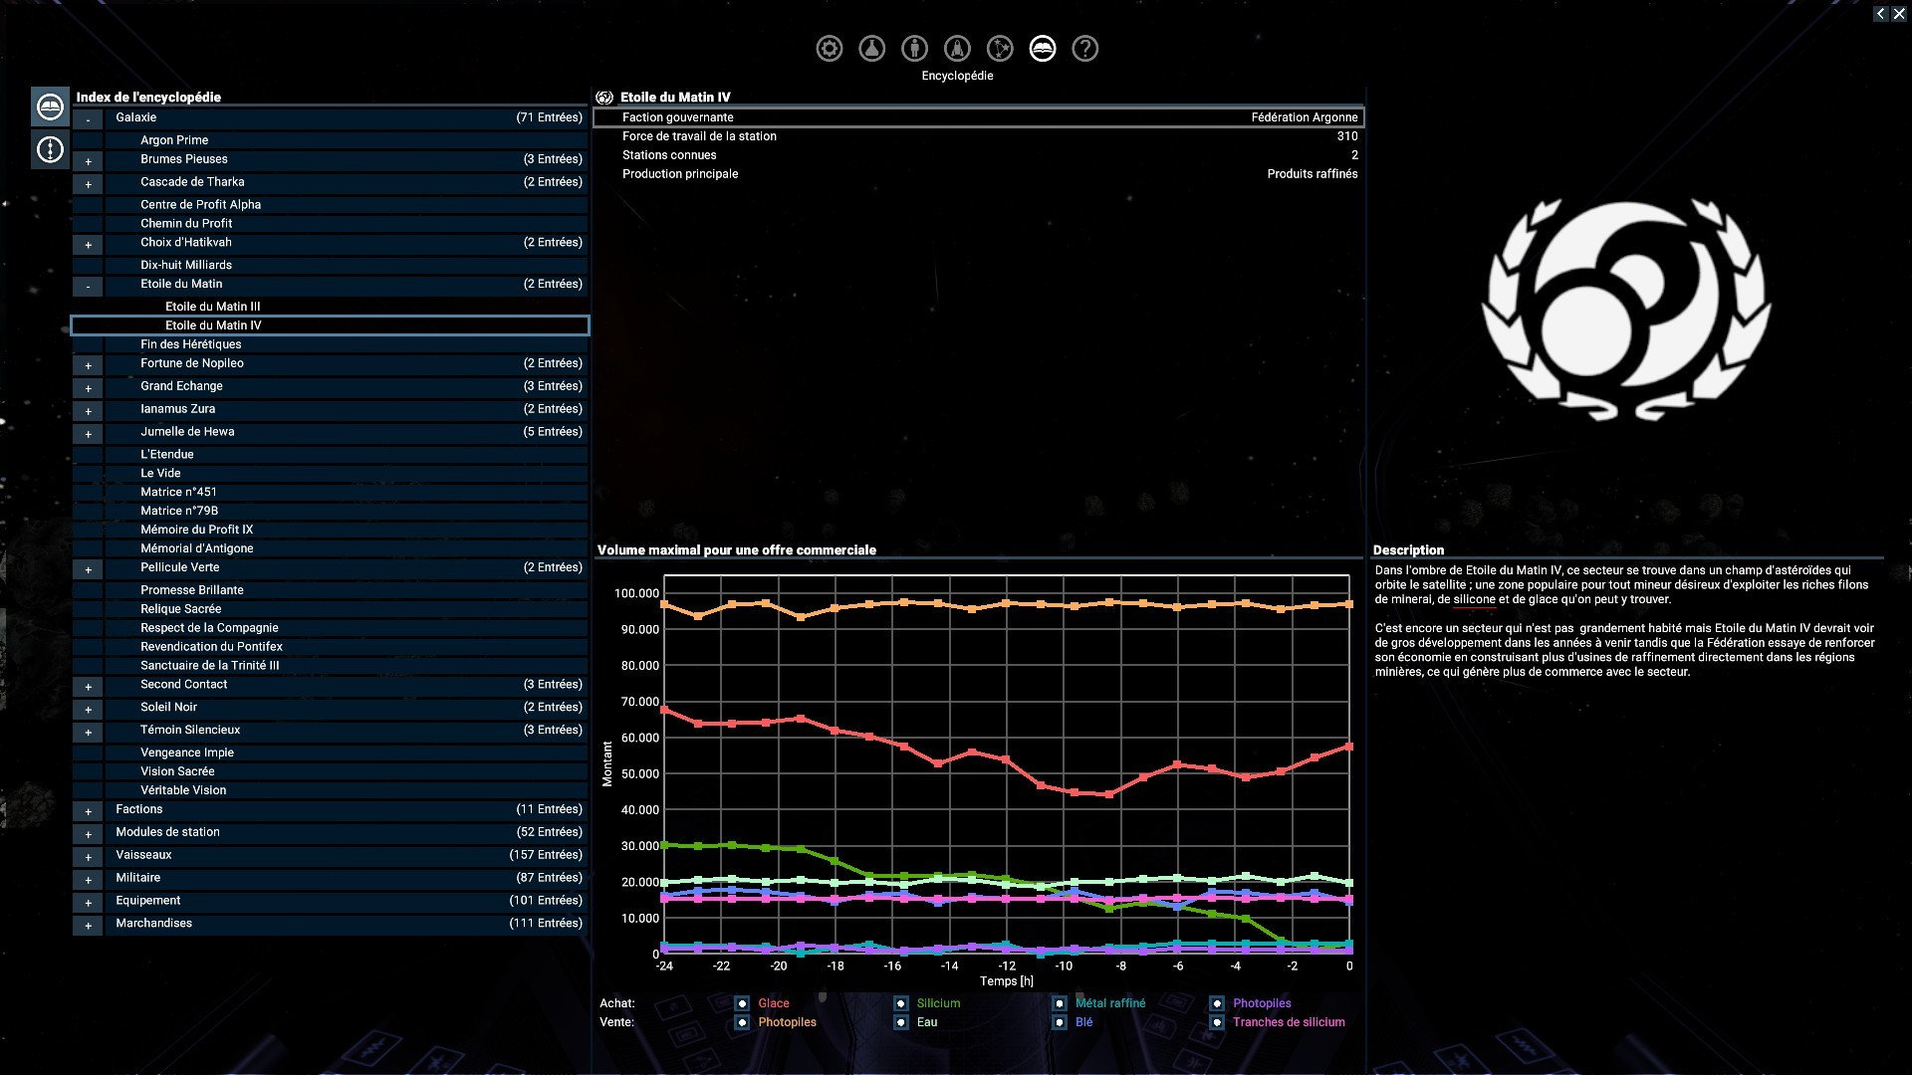Open the Véritable Vision entry
Image resolution: width=1912 pixels, height=1075 pixels.
pyautogui.click(x=183, y=790)
